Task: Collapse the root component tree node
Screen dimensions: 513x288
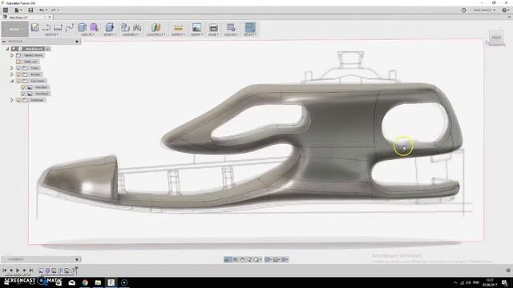Action: tap(7, 49)
